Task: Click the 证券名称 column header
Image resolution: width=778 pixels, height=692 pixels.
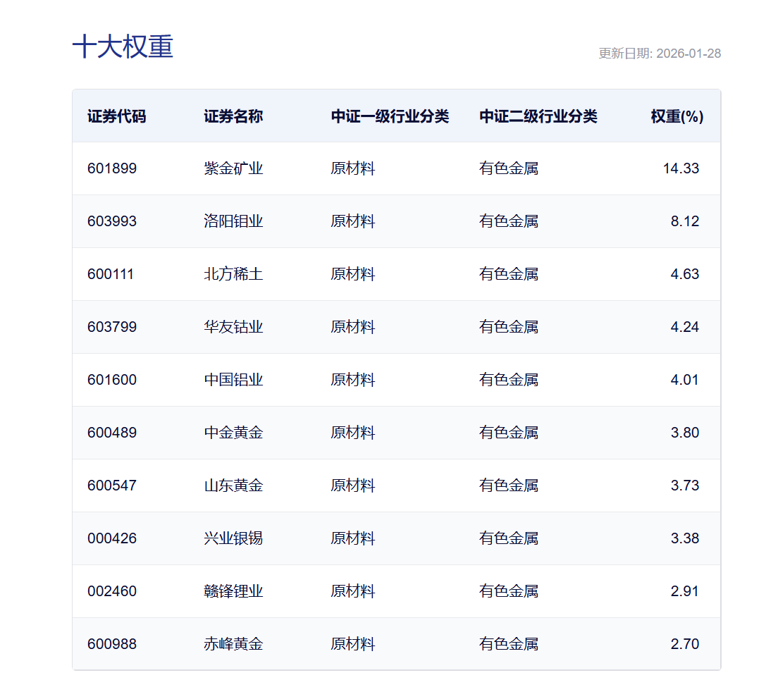Action: pos(233,116)
